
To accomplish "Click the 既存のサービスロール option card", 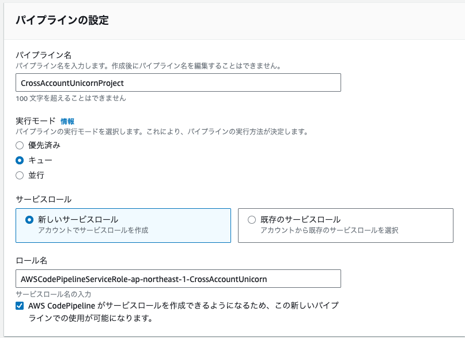I will pos(346,226).
